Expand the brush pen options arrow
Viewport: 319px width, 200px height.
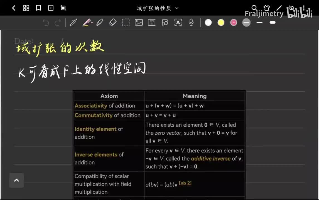[92, 22]
